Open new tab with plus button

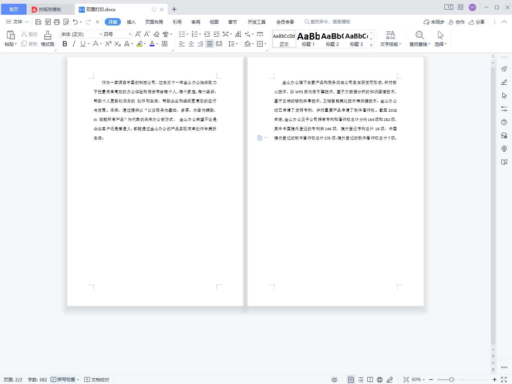click(x=174, y=9)
